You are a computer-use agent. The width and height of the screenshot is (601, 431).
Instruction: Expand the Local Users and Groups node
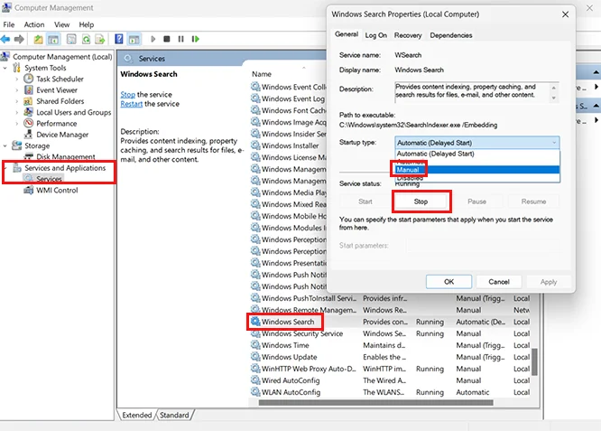click(16, 112)
